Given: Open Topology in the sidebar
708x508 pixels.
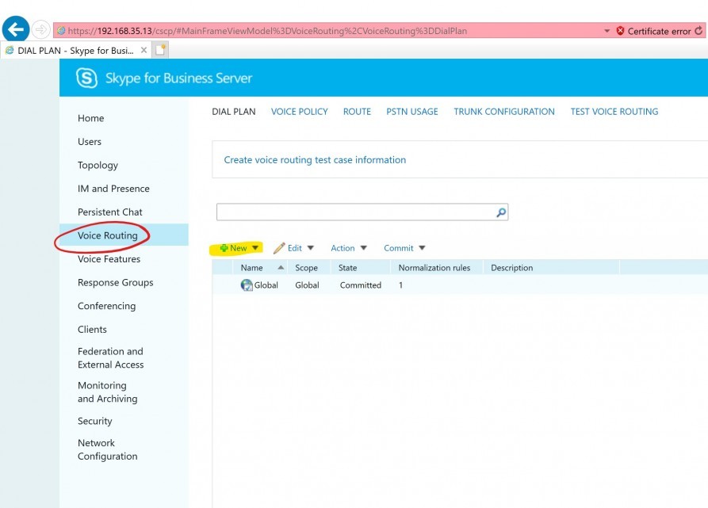Looking at the screenshot, I should pyautogui.click(x=98, y=165).
